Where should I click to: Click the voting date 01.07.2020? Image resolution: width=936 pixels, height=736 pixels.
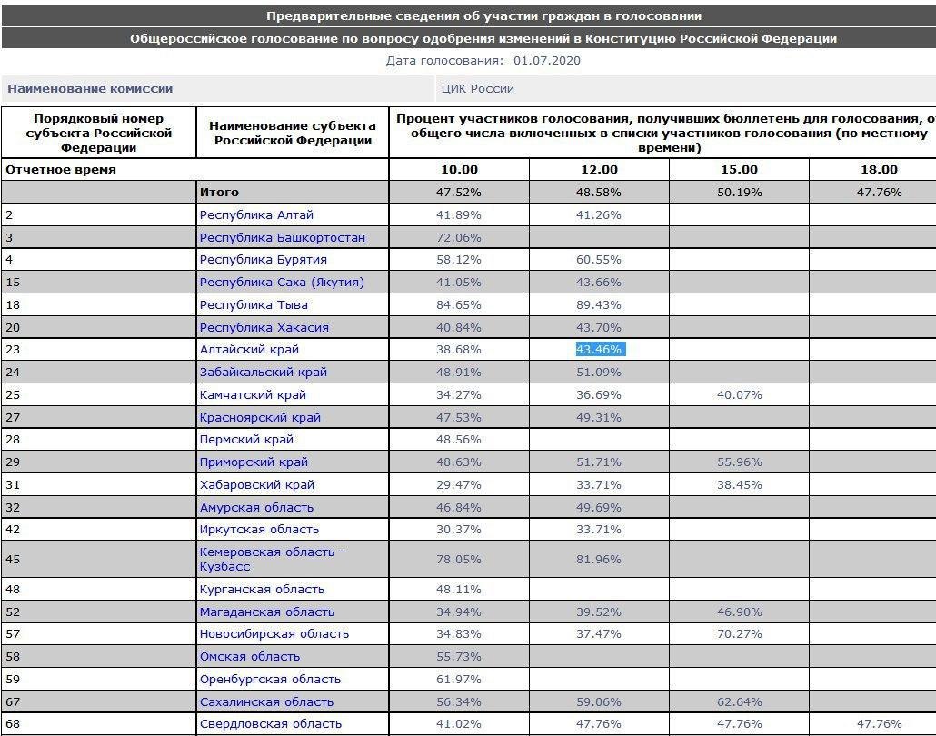[547, 60]
